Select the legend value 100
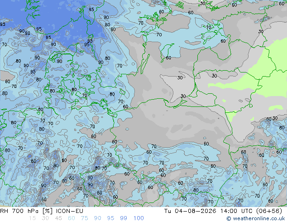This screenshot has width=287, height=222. pyautogui.click(x=139, y=218)
